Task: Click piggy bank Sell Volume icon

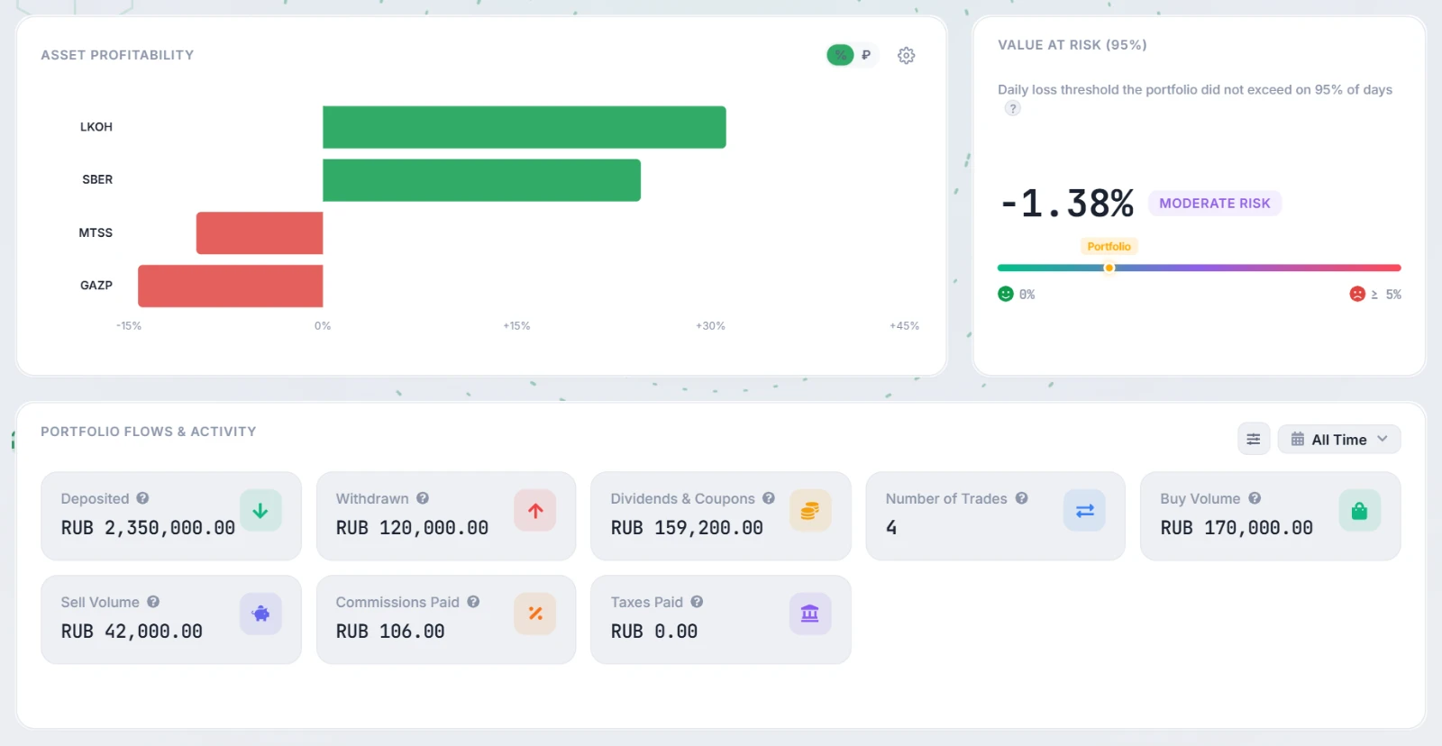Action: 260,614
